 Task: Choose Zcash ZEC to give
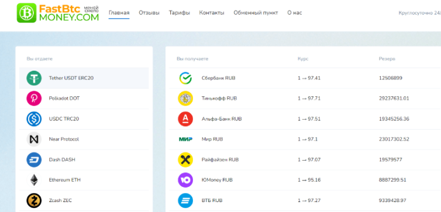pos(60,200)
